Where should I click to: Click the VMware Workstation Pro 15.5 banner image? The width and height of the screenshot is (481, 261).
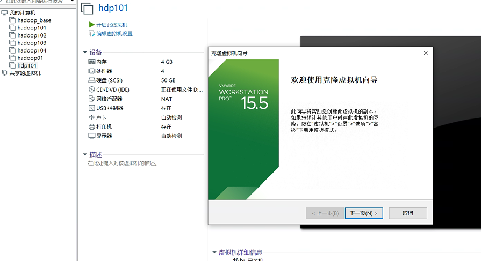click(243, 130)
